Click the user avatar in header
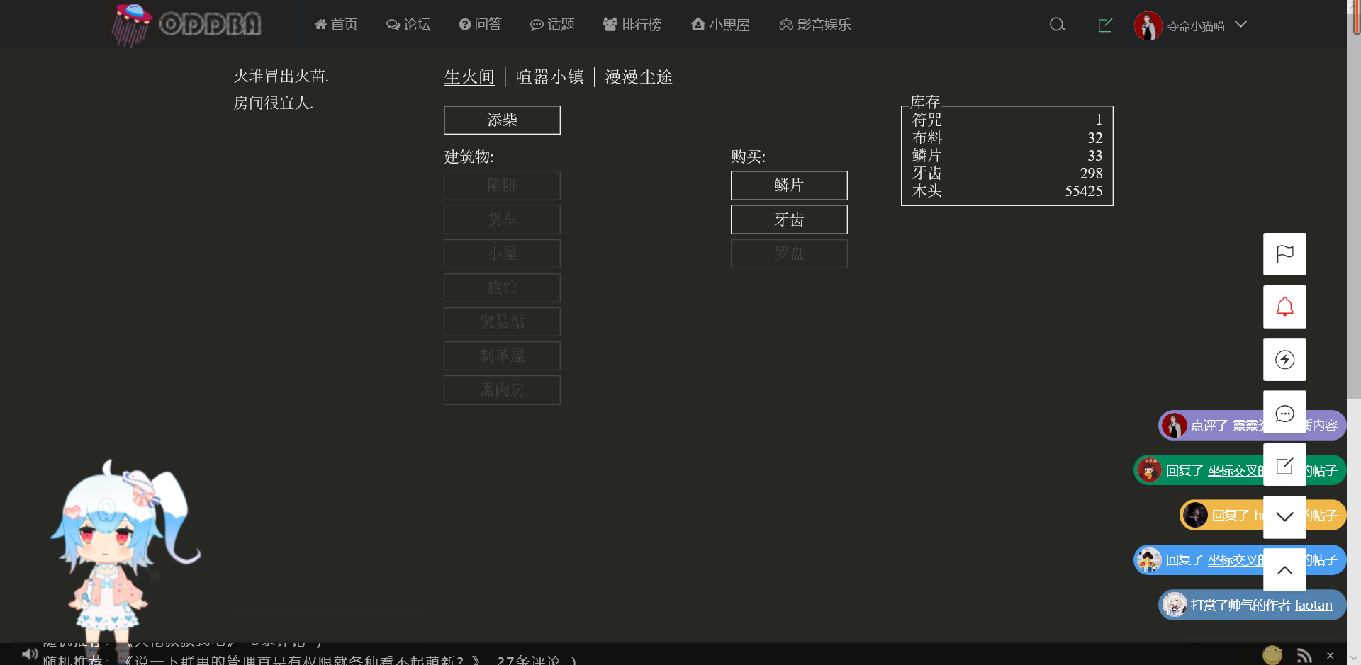The height and width of the screenshot is (665, 1361). click(x=1148, y=25)
